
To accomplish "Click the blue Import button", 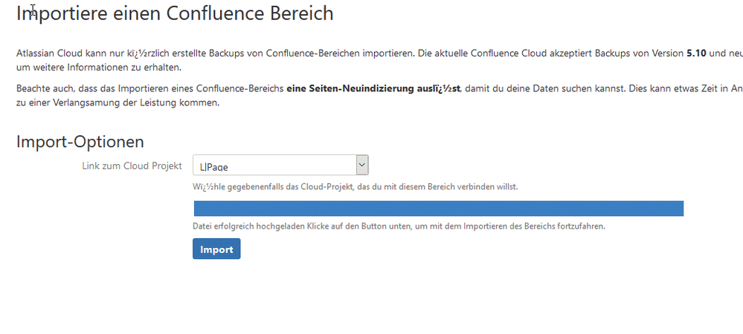I will (x=216, y=249).
